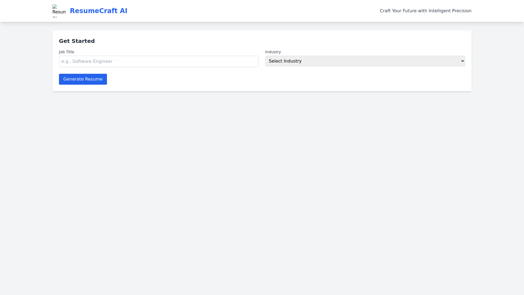Viewport: 524px width, 295px height.
Task: Open the ResumeCraft AI title link
Action: 99,11
